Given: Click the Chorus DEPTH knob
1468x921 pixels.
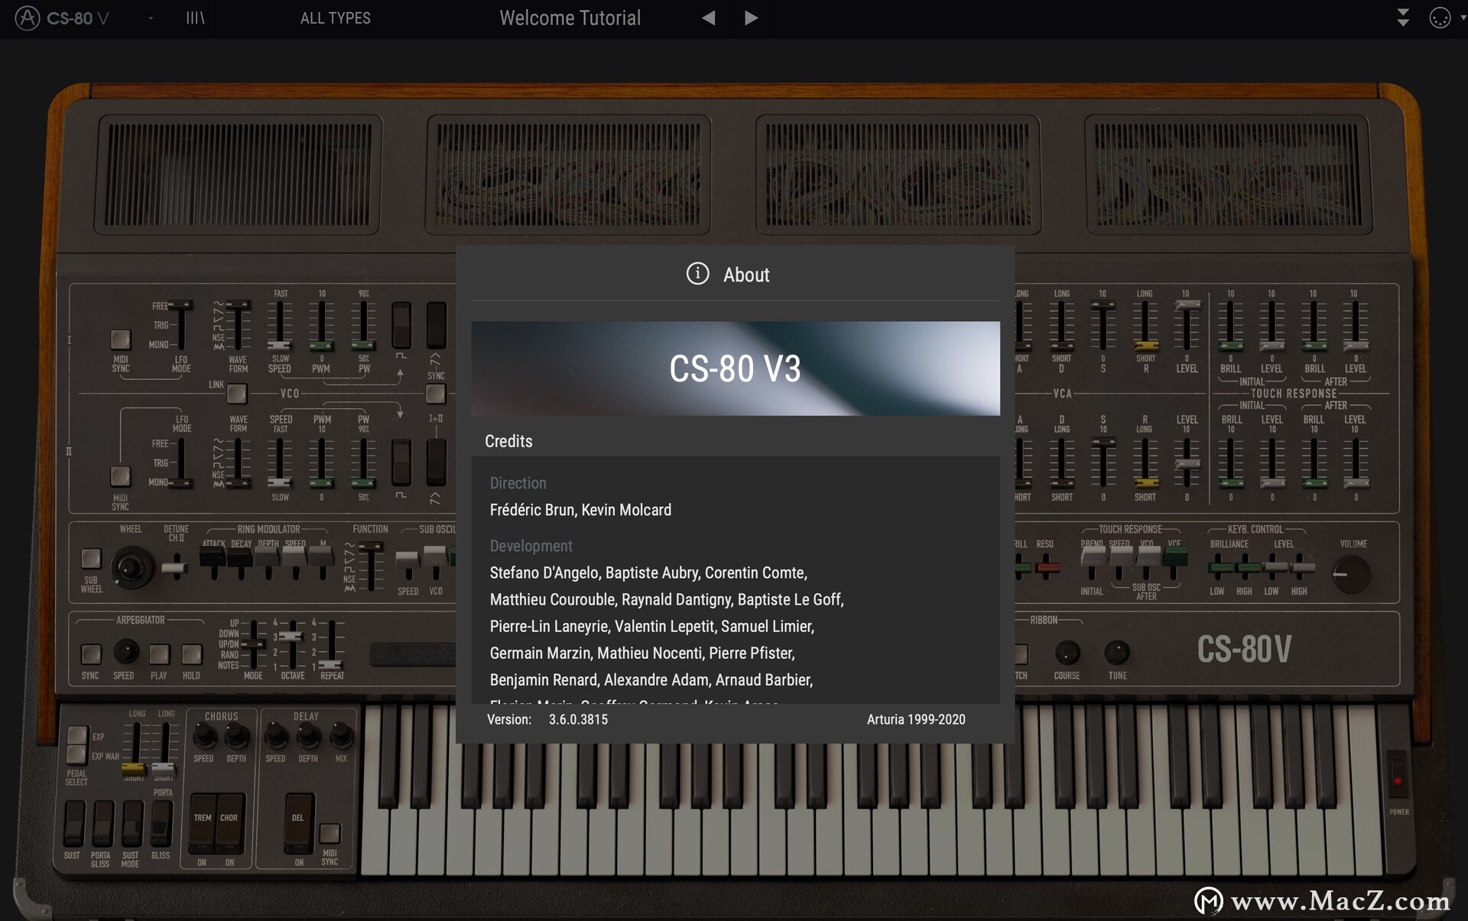Looking at the screenshot, I should 236,736.
